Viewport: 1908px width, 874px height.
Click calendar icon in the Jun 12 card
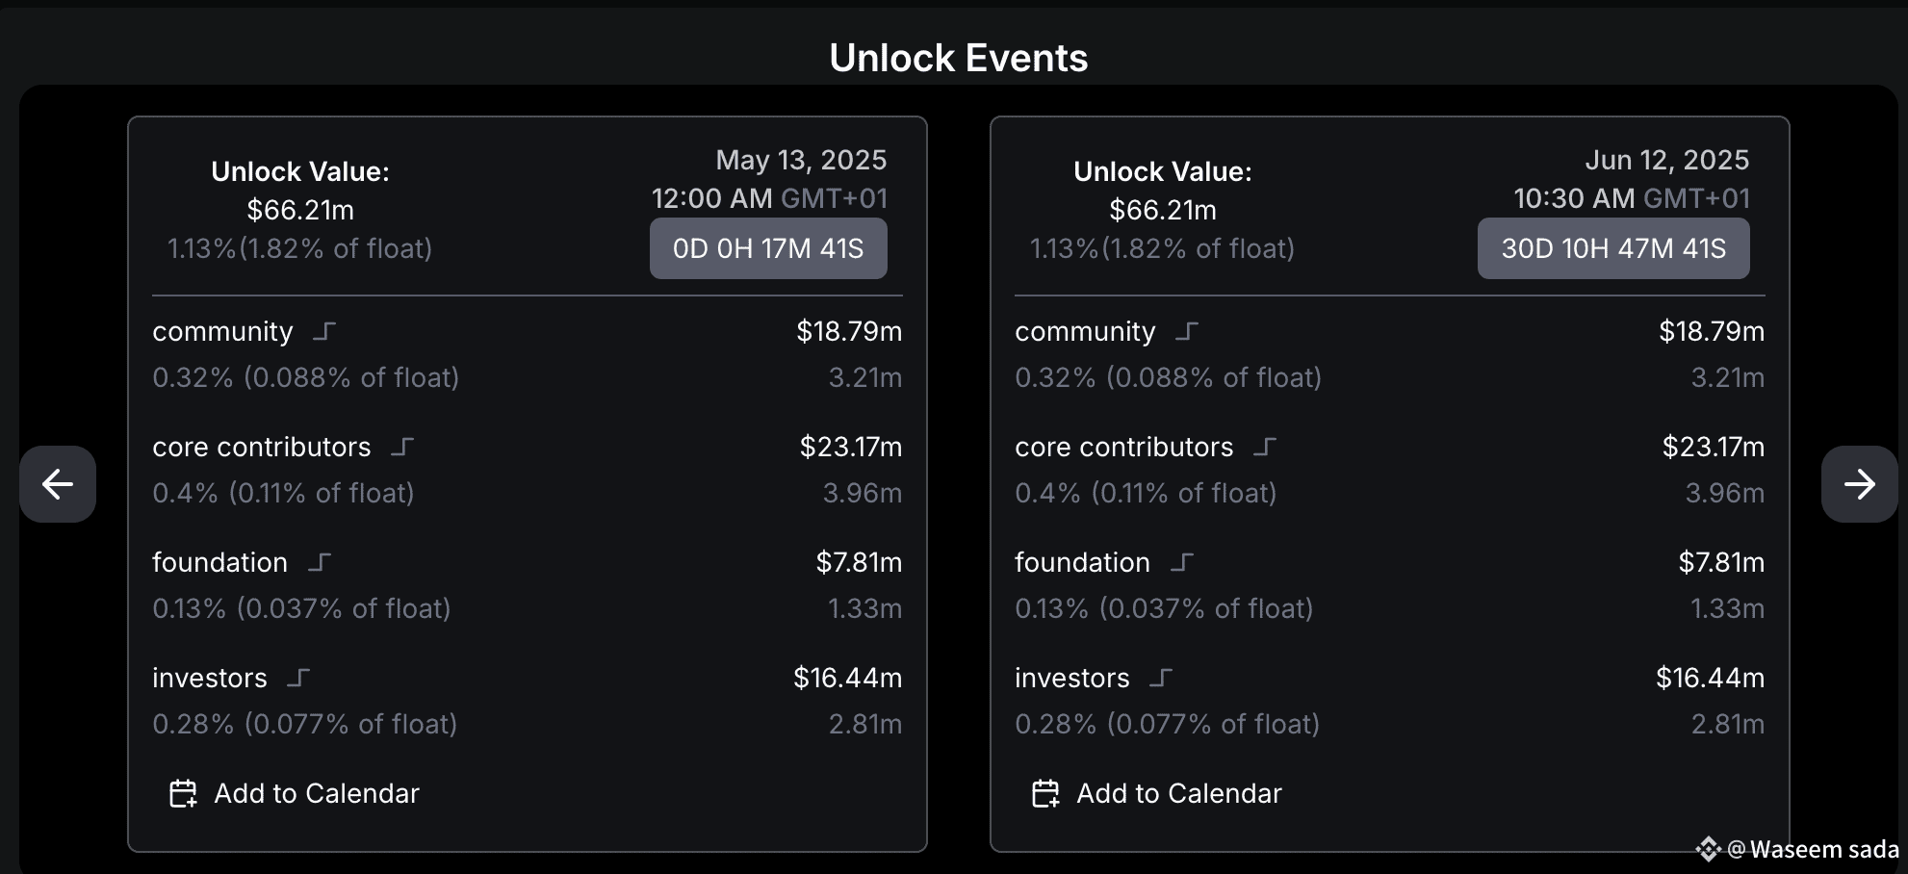pos(1045,793)
